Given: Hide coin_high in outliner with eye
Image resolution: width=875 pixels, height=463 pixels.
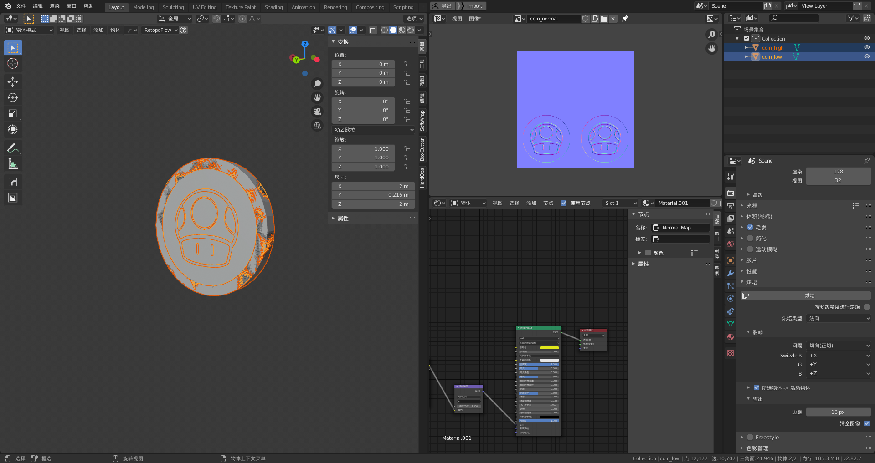Looking at the screenshot, I should click(867, 47).
